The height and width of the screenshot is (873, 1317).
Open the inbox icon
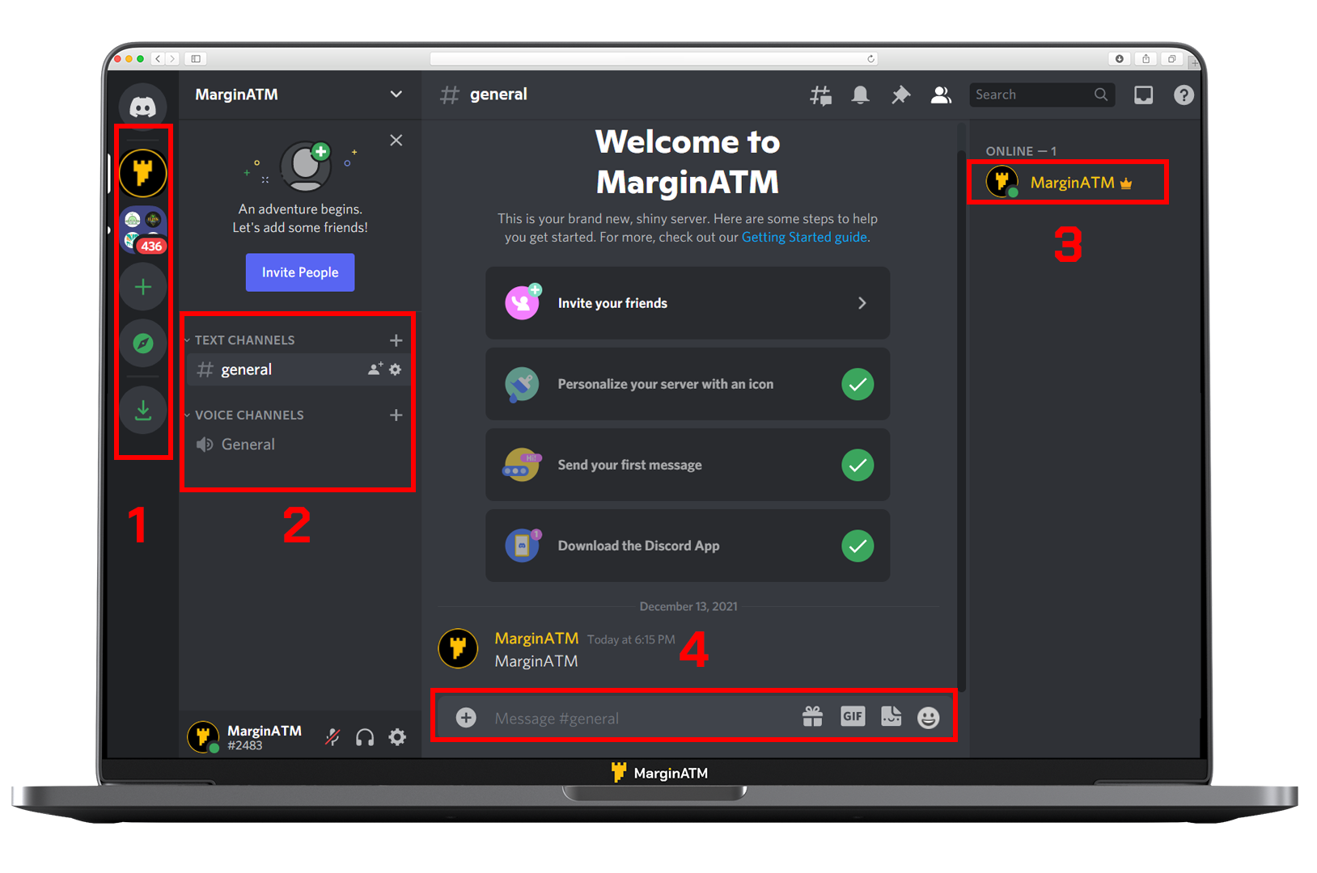tap(1143, 95)
